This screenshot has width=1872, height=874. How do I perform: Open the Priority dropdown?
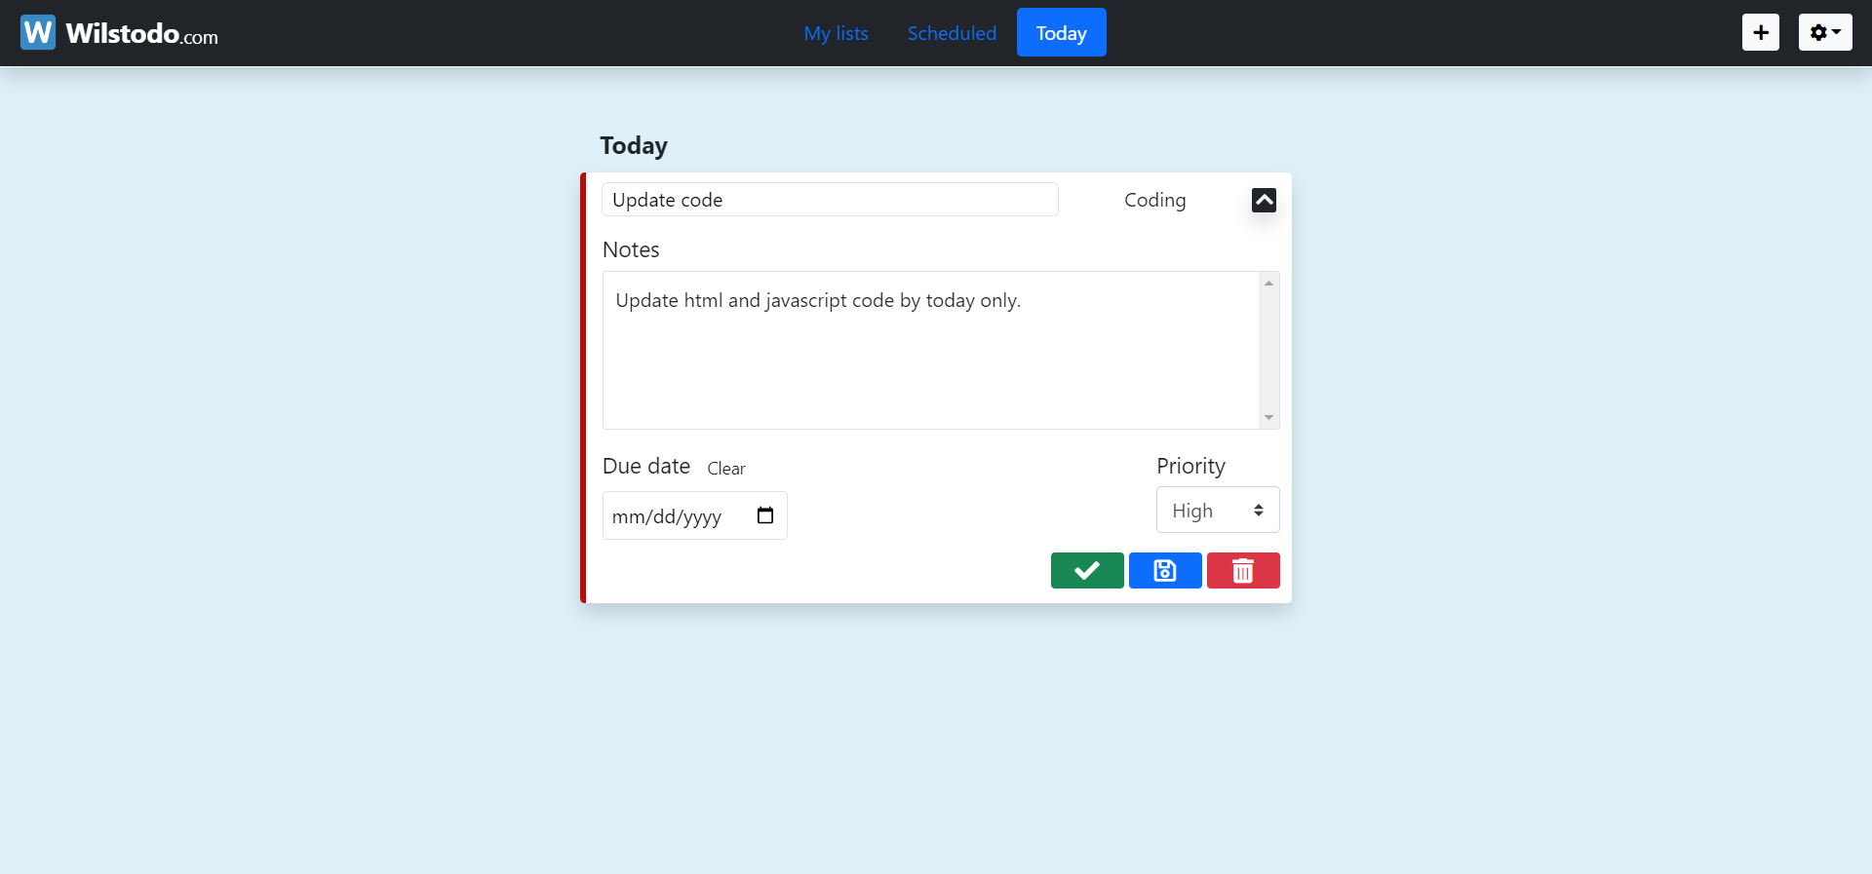pos(1216,510)
